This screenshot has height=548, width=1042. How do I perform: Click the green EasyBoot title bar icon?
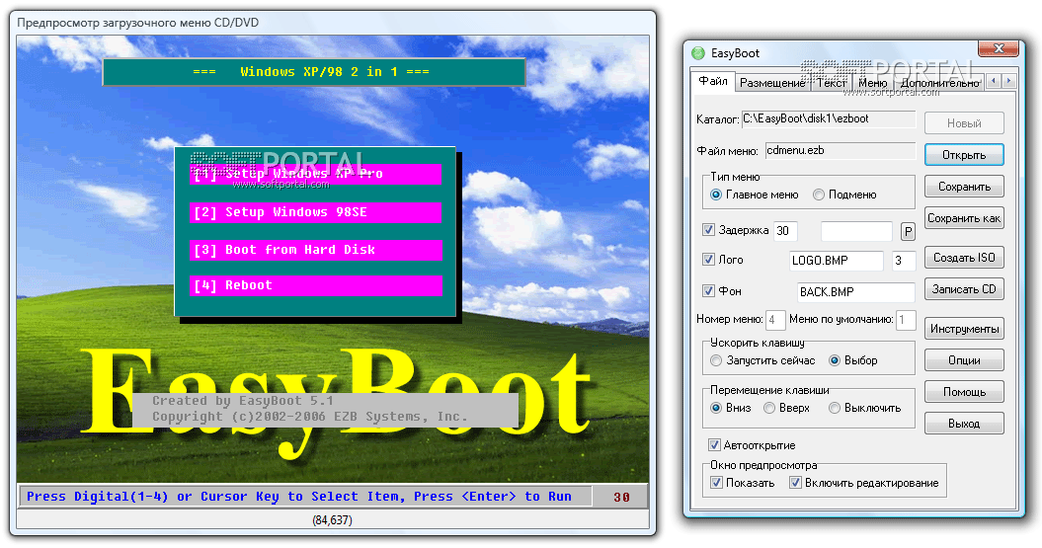[698, 53]
